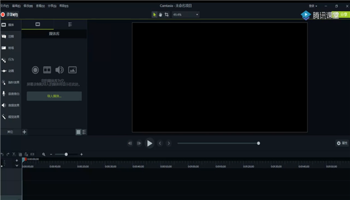The height and width of the screenshot is (200, 350).
Task: Switch media bin to list view
Action: pos(84,132)
